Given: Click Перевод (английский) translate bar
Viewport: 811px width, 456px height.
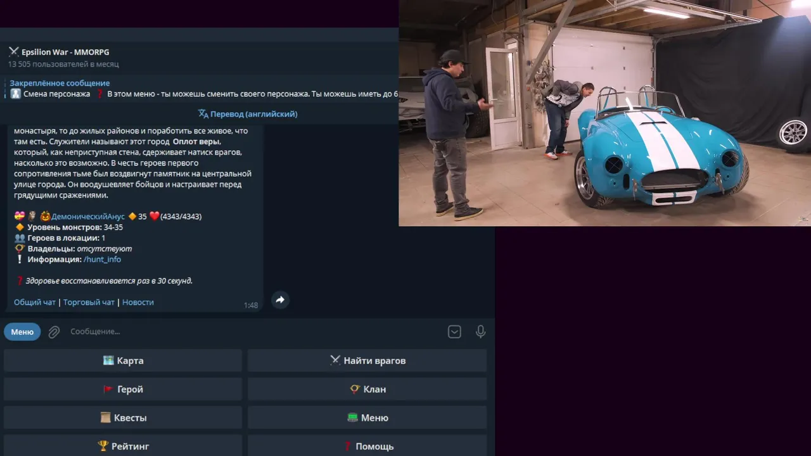Looking at the screenshot, I should (248, 114).
